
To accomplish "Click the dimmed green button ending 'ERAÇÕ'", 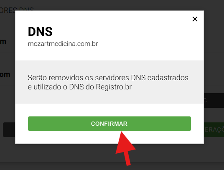I will [x=214, y=129].
